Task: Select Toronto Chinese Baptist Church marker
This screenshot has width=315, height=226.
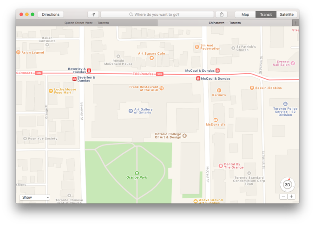Action: click(69, 195)
